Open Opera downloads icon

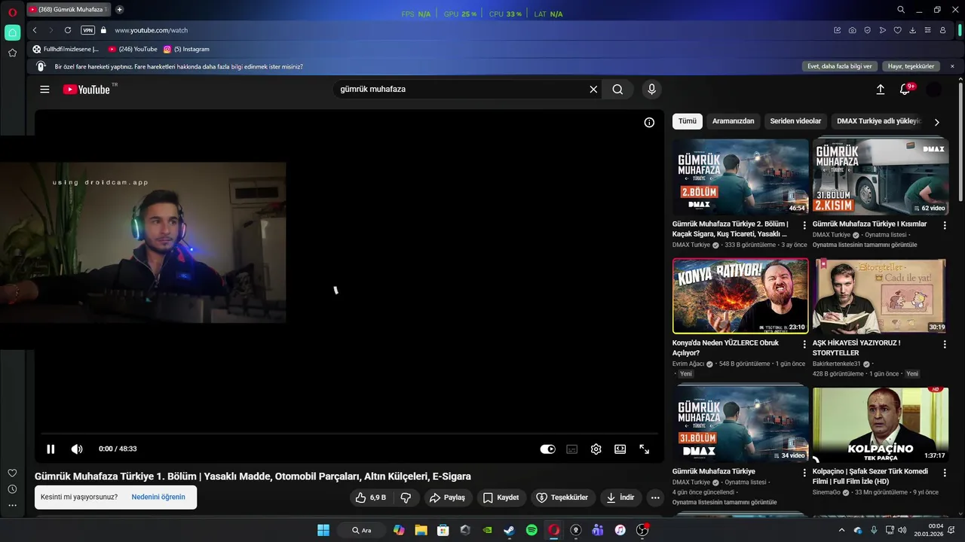[x=912, y=30]
